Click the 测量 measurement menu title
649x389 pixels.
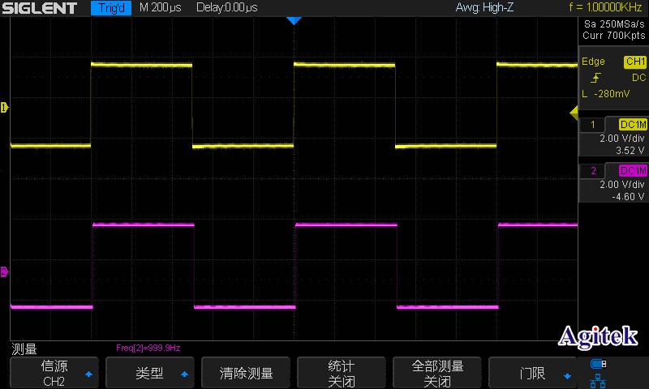(x=24, y=349)
